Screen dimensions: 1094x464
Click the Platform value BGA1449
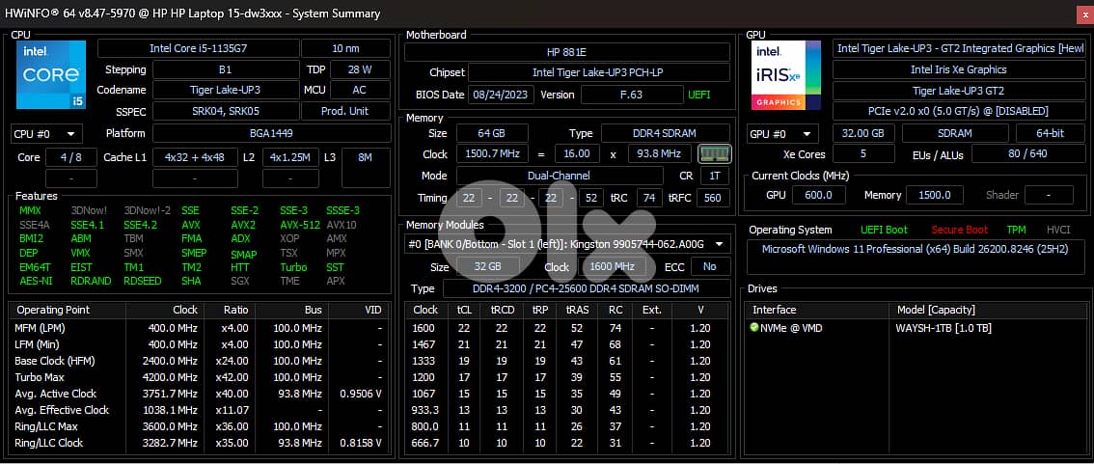click(x=271, y=133)
